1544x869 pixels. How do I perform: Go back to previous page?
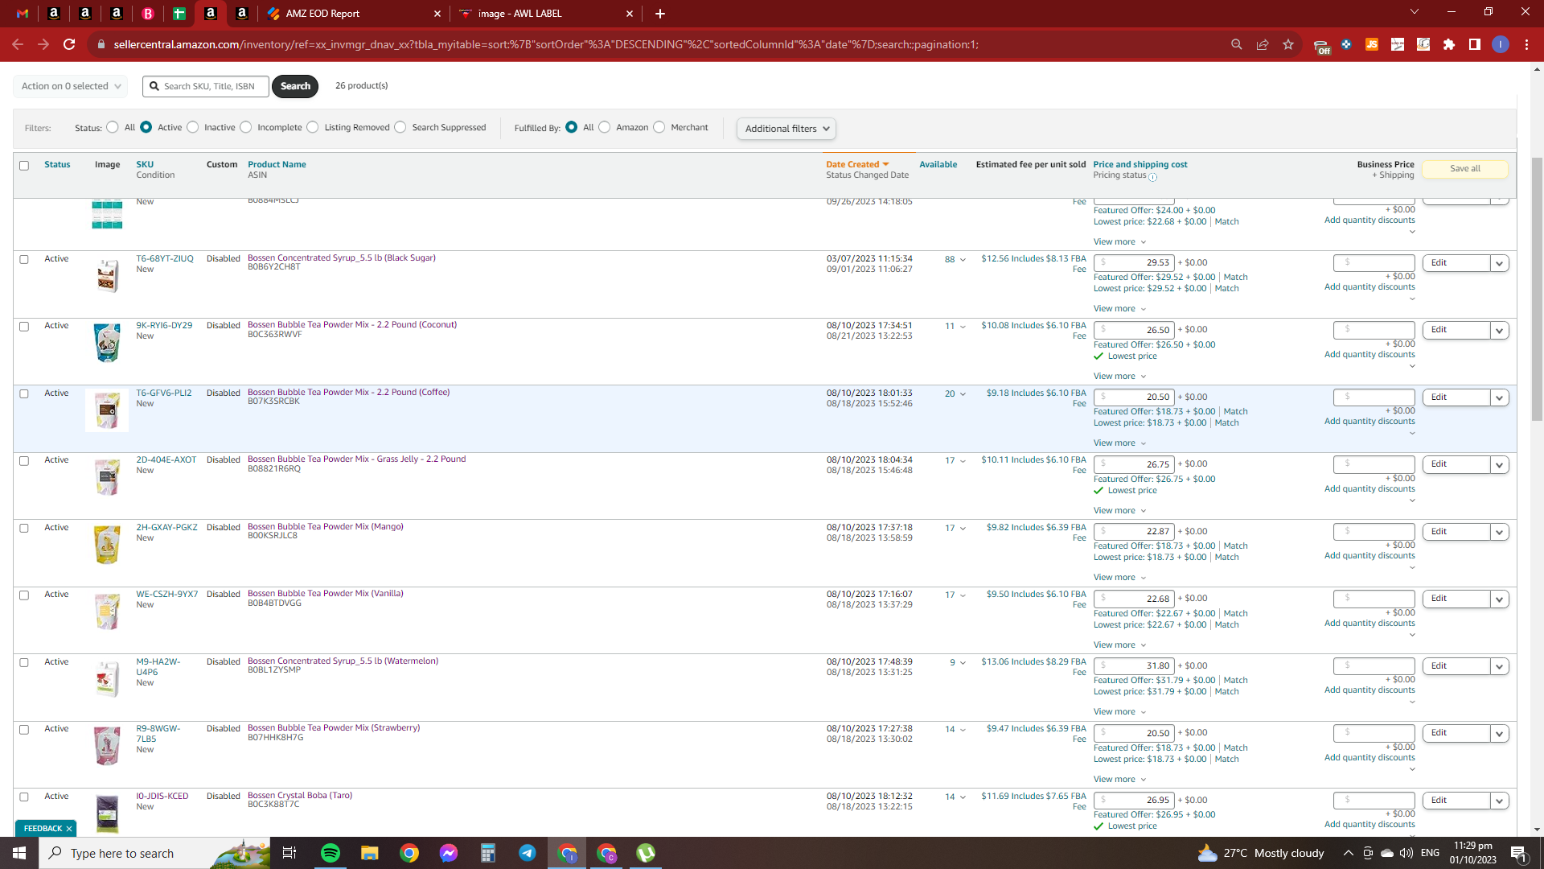(18, 44)
